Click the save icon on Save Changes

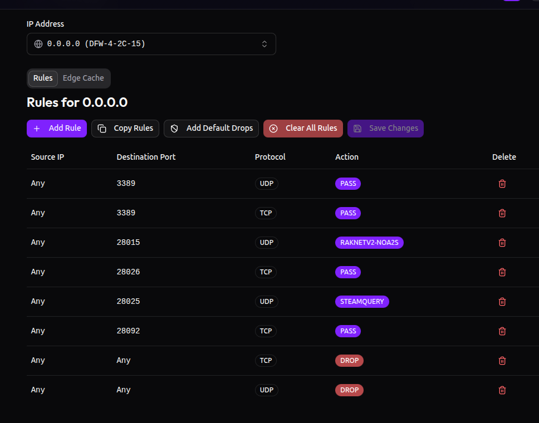(357, 128)
